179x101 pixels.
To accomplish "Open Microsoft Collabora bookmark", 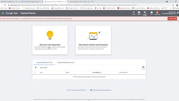I will tap(139, 8).
